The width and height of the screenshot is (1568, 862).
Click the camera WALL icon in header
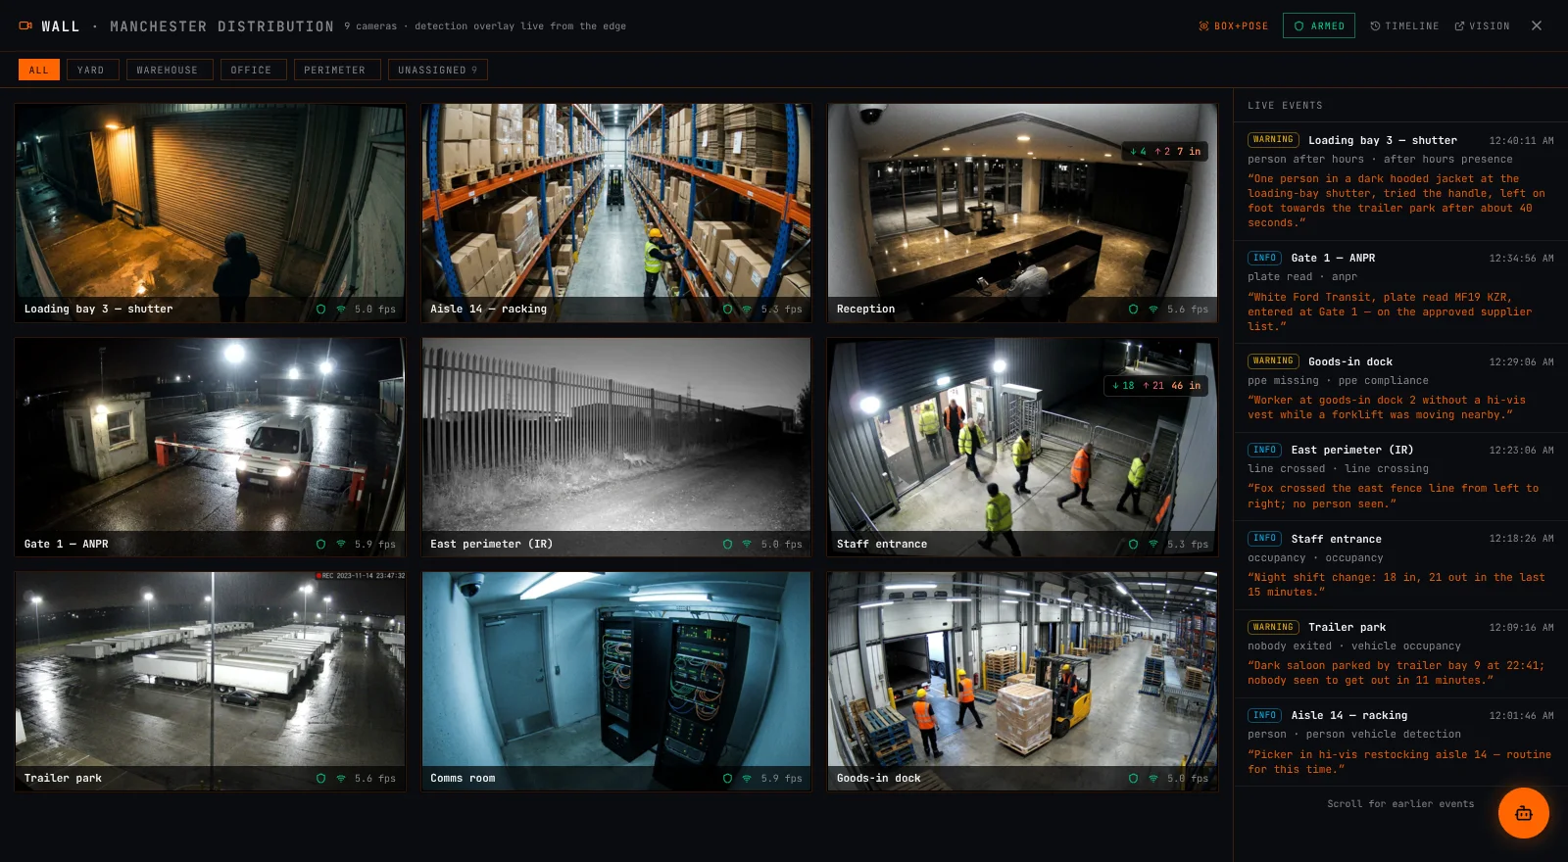click(25, 26)
